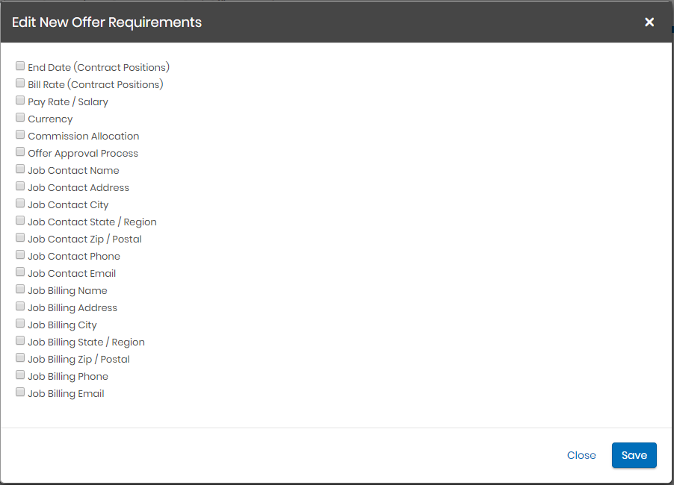
Task: Toggle the Job Contact Email checkbox
Action: pyautogui.click(x=20, y=272)
